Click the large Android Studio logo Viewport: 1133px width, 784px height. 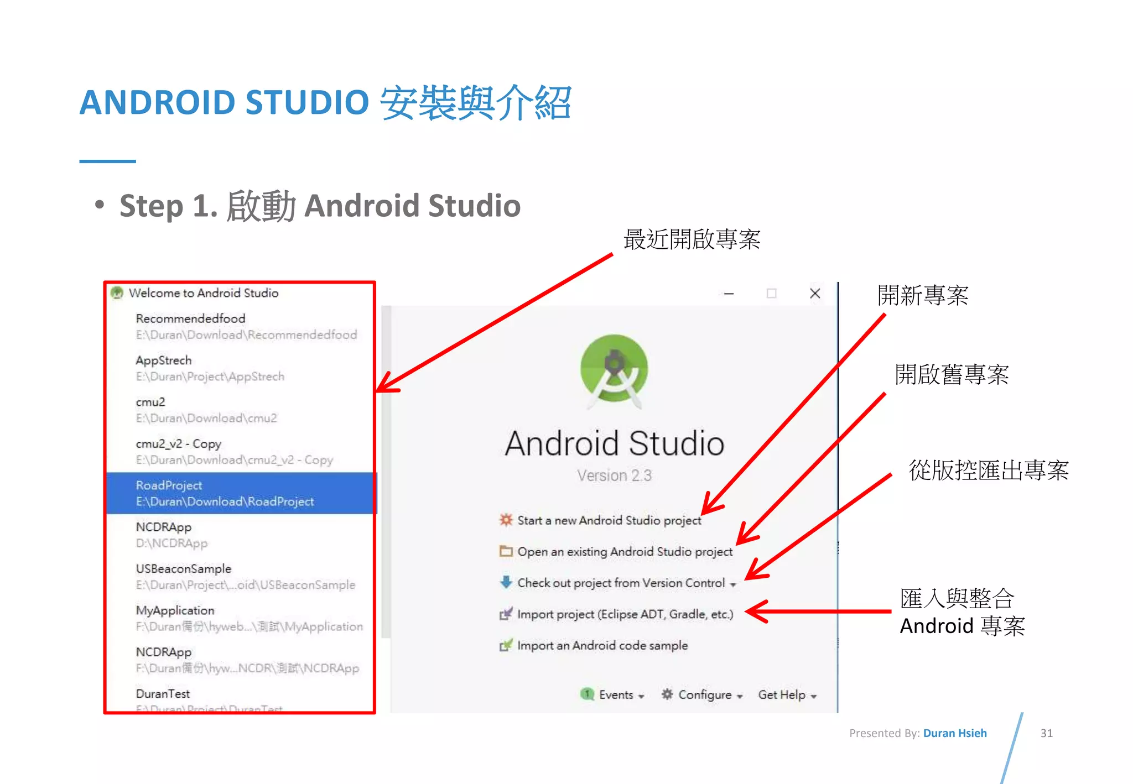614,371
